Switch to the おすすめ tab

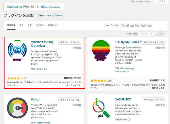(40, 25)
